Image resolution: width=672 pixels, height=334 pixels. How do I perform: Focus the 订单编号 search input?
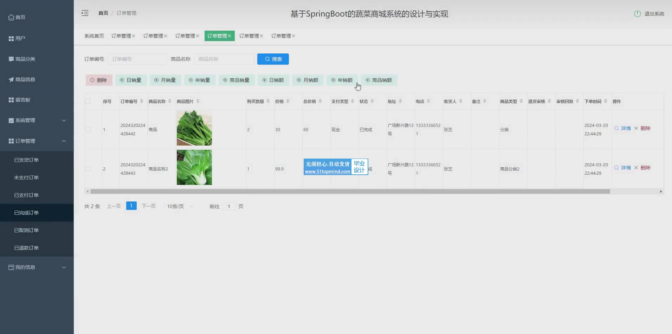(137, 59)
